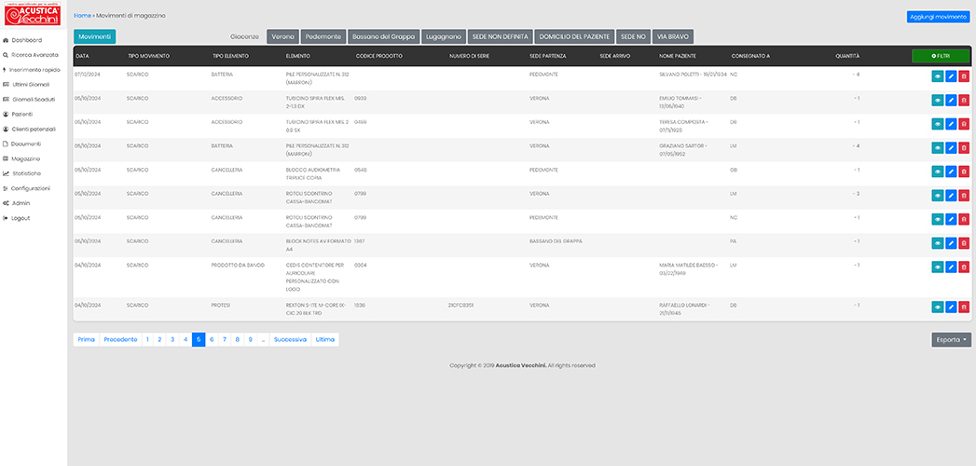
Task: View the Silvano Poletti movement via eye icon
Action: [x=938, y=76]
